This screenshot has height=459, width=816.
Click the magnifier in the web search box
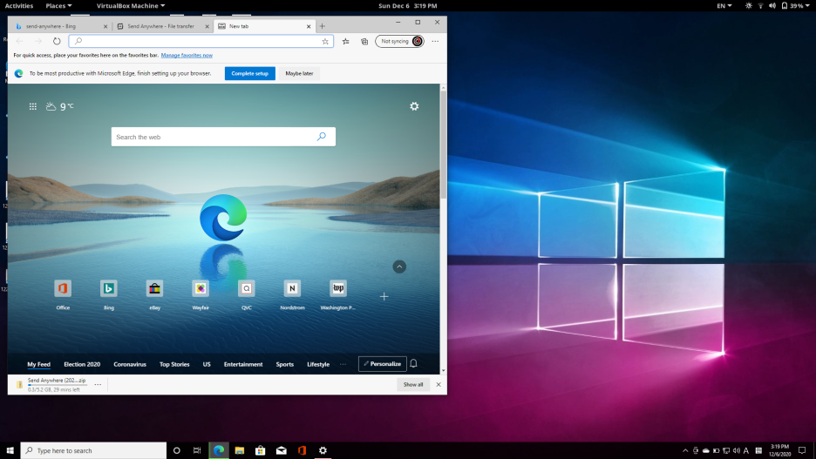322,137
